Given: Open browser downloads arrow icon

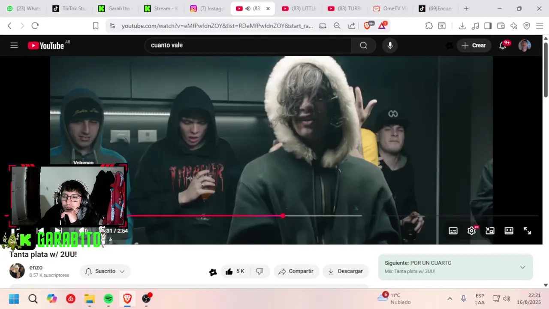Looking at the screenshot, I should pyautogui.click(x=462, y=26).
